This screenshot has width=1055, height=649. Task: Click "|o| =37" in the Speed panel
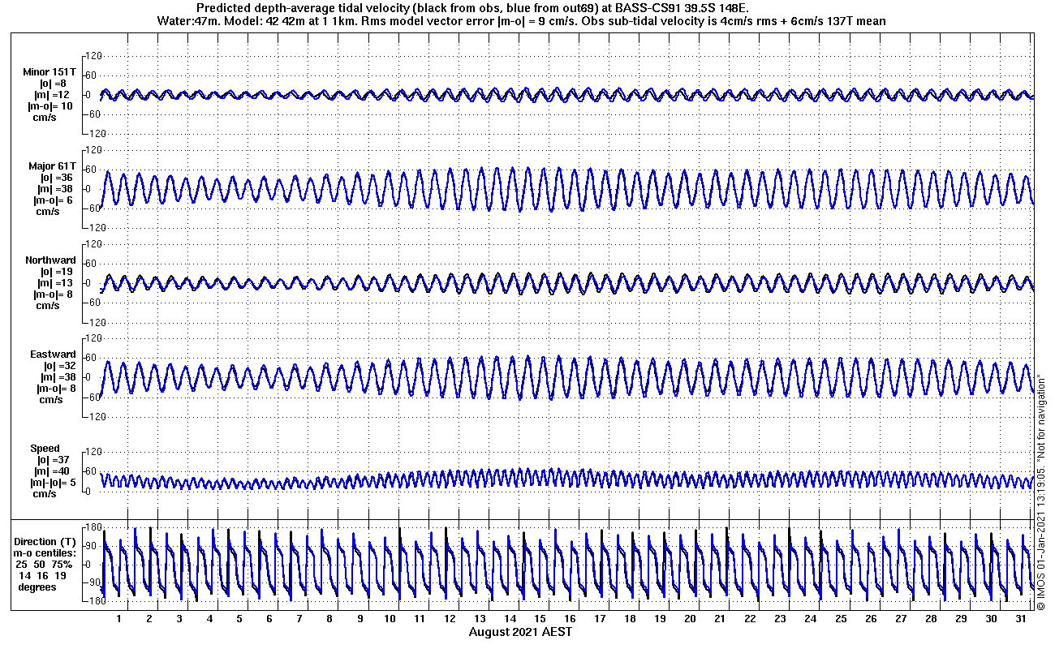click(53, 460)
